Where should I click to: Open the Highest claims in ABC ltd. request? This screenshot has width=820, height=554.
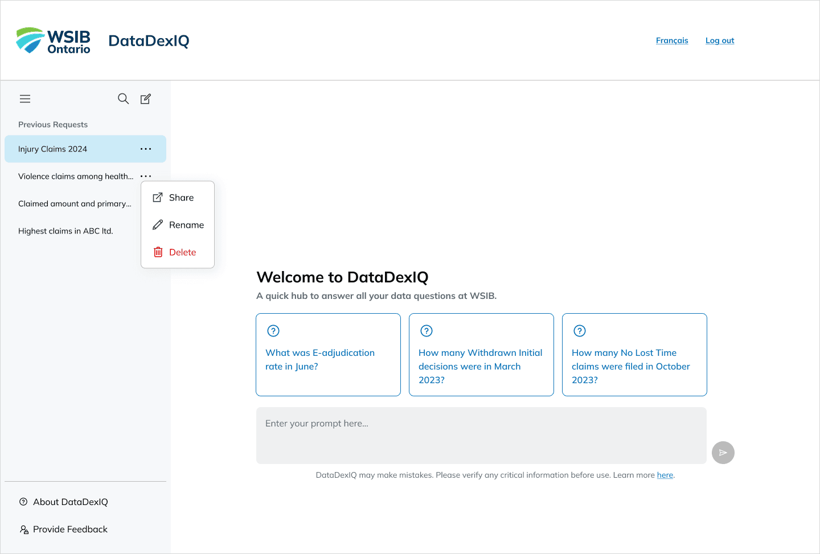[x=65, y=231]
